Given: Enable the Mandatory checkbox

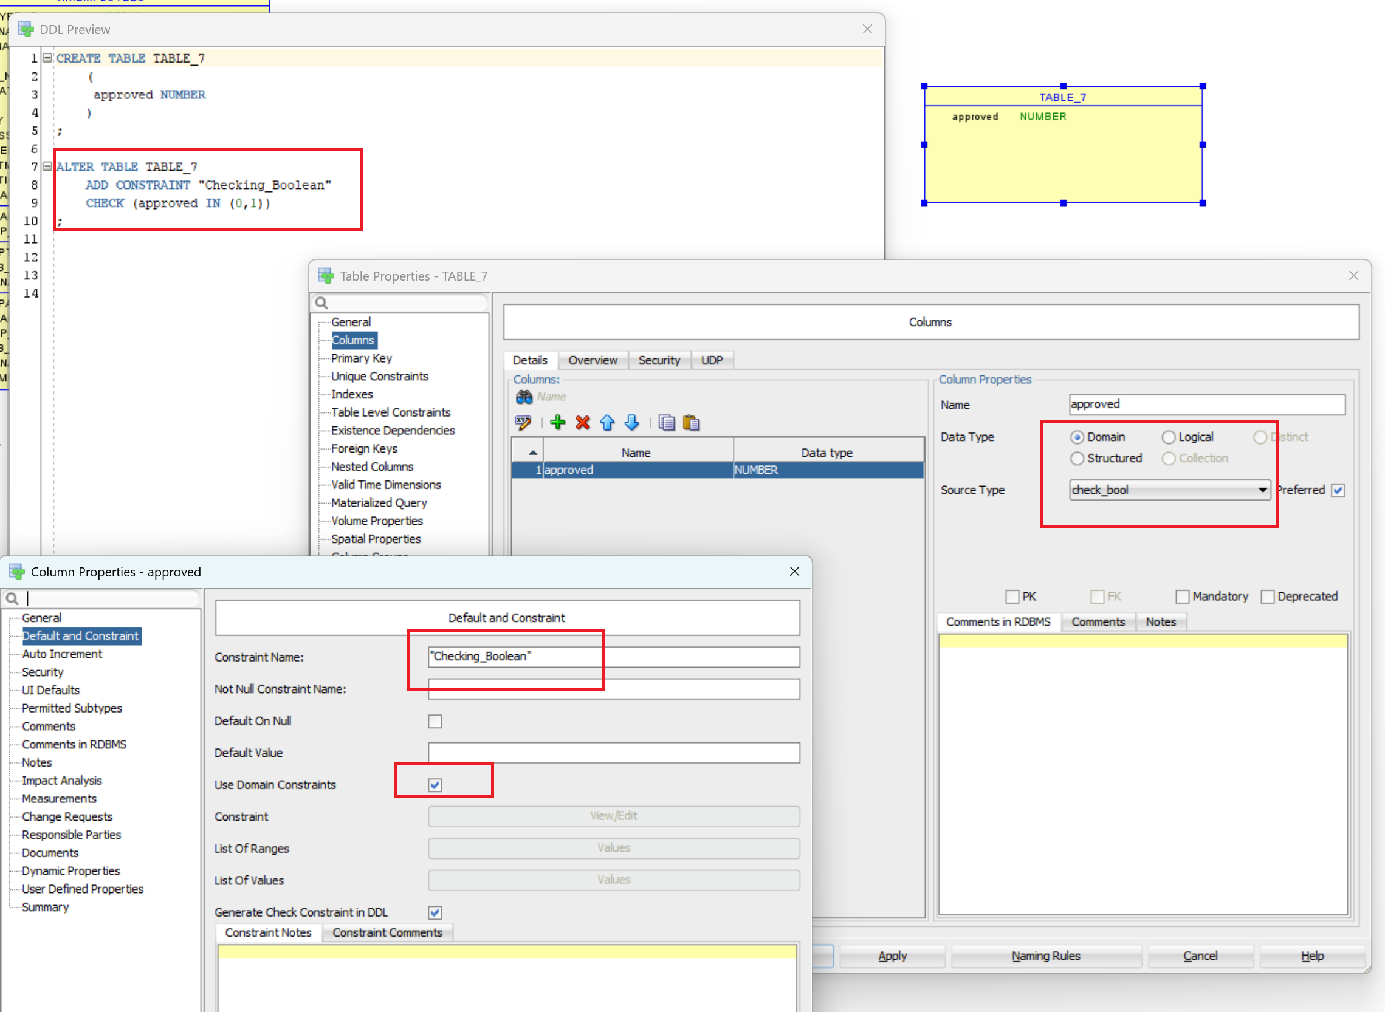Looking at the screenshot, I should 1182,596.
